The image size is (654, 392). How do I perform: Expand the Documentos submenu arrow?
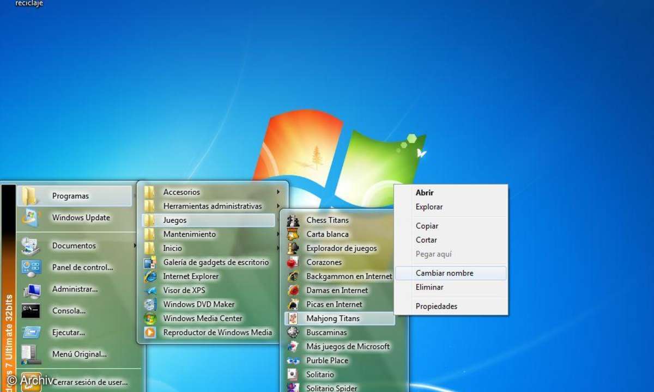click(x=134, y=246)
